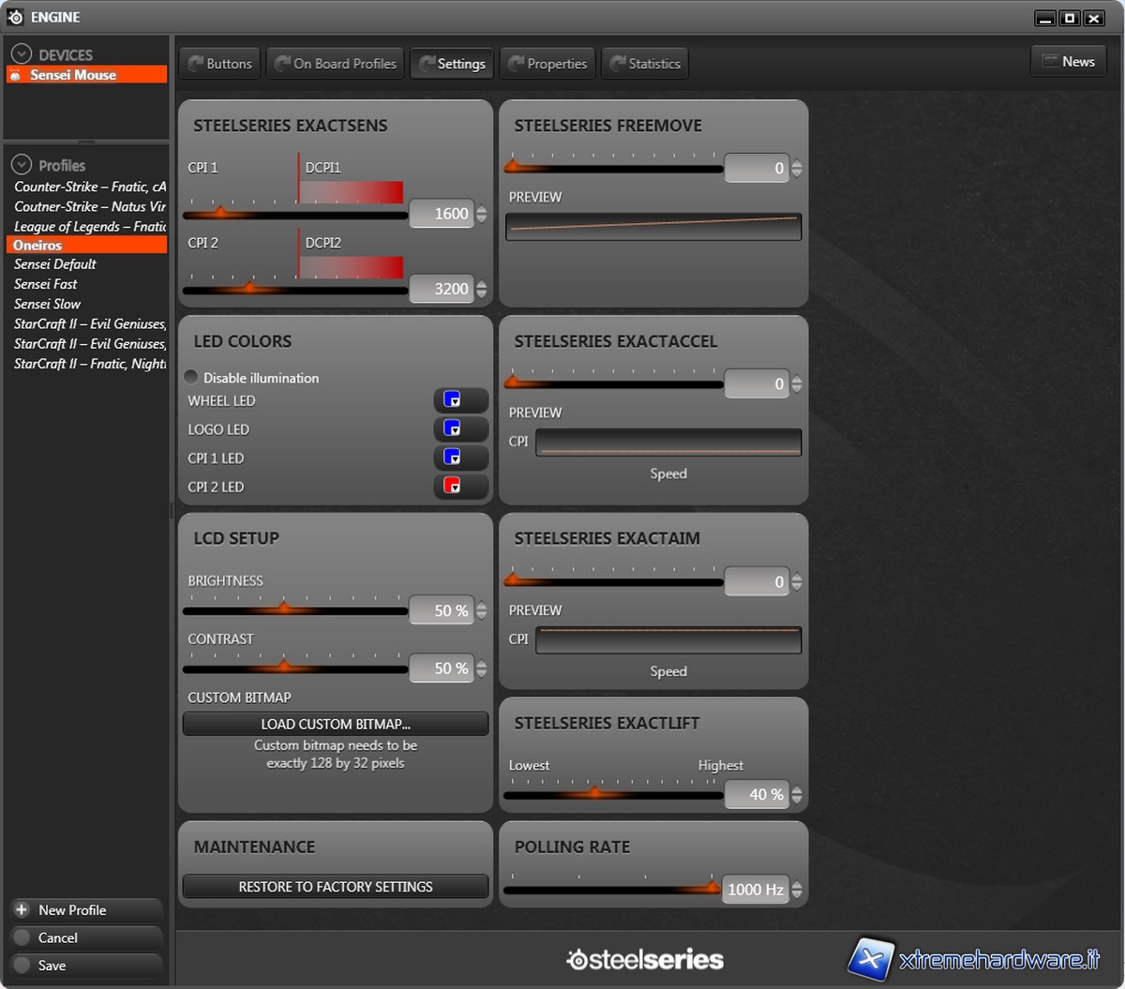Click the SteelSeries brand logo at bottom
Viewport: 1125px width, 989px height.
[x=645, y=959]
